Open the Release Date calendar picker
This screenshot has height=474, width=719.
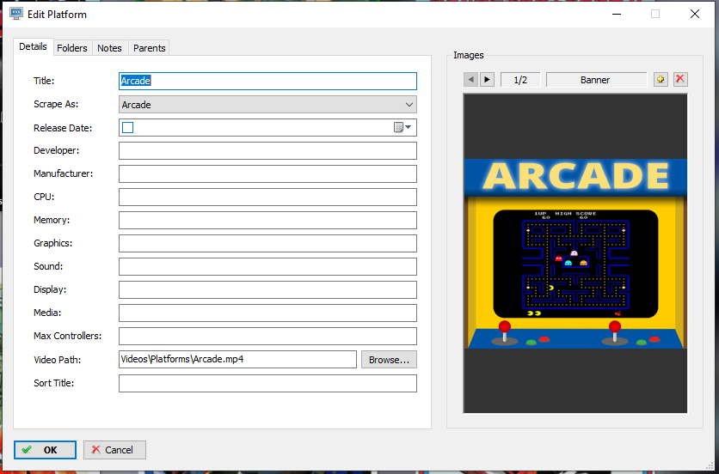(403, 127)
